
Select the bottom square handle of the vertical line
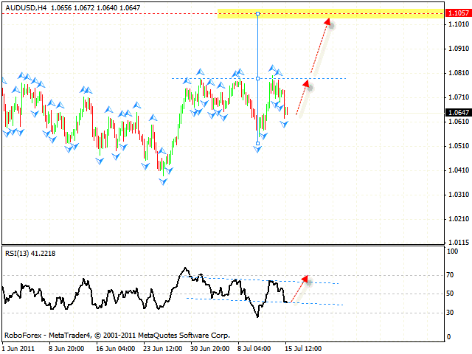click(257, 143)
